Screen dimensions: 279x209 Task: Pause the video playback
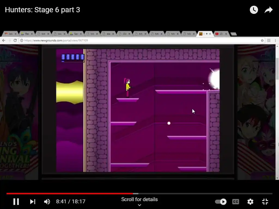pyautogui.click(x=16, y=202)
